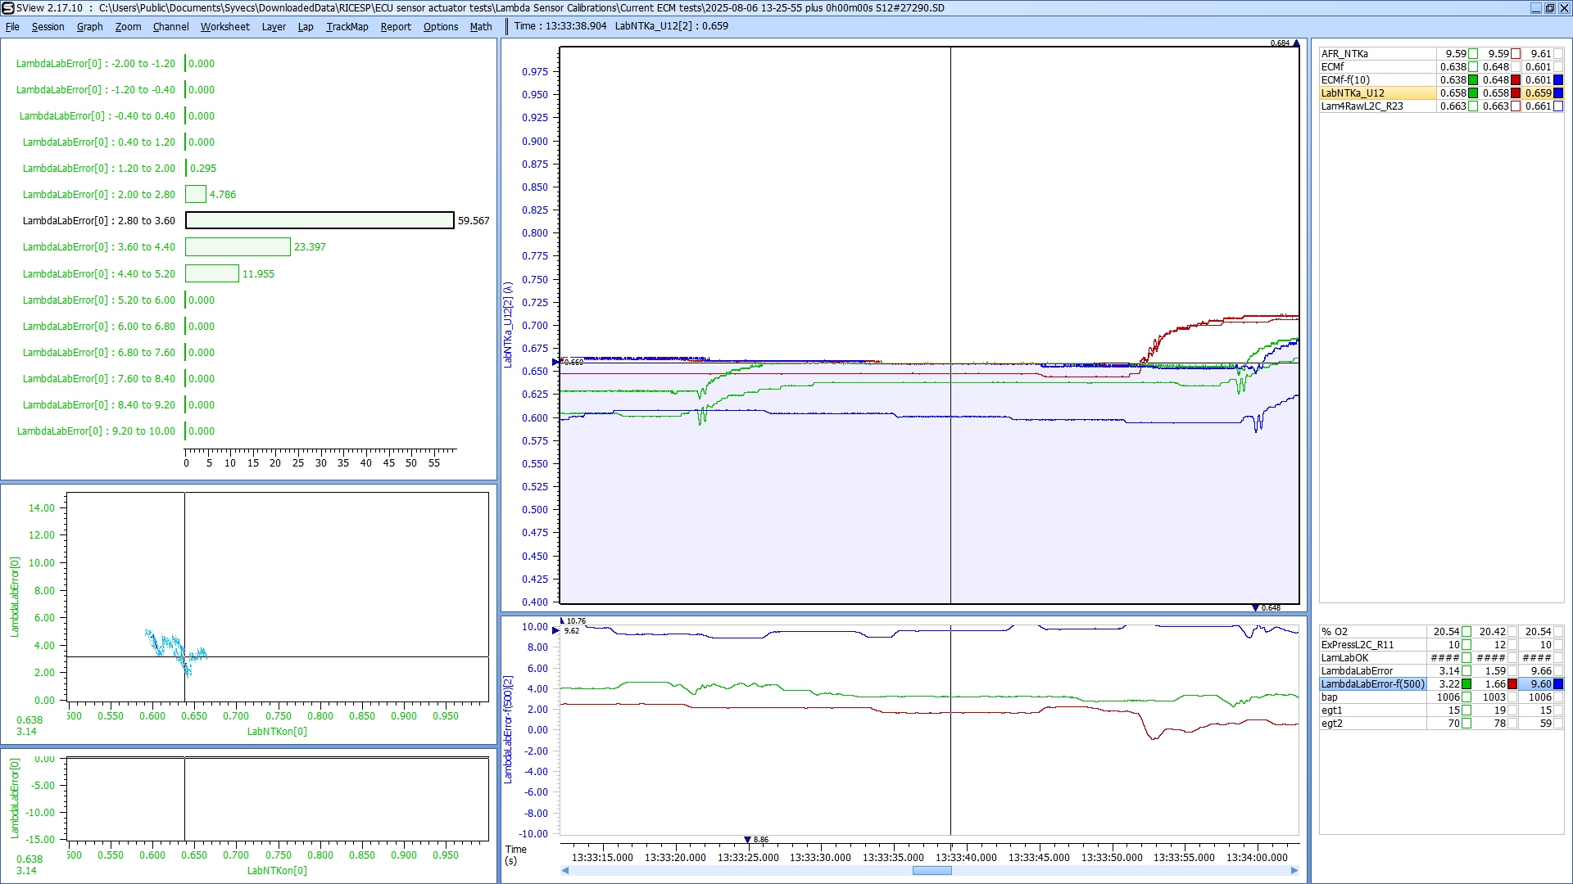This screenshot has height=884, width=1573.
Task: Click the 8.86 time axis marker triangle
Action: point(747,840)
